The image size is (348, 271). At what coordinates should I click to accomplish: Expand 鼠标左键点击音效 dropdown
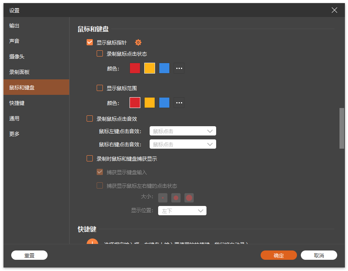pyautogui.click(x=183, y=131)
